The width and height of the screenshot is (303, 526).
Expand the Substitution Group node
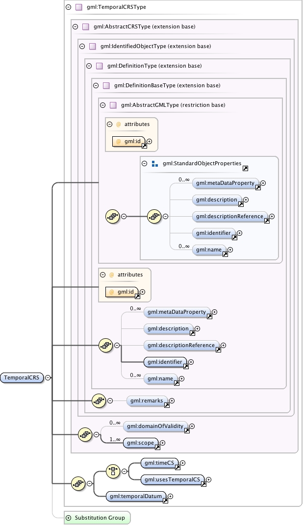(69, 518)
